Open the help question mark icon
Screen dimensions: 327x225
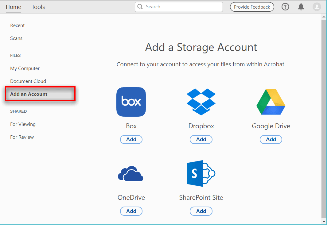click(285, 7)
